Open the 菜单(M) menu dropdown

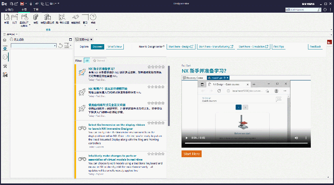click(x=11, y=34)
